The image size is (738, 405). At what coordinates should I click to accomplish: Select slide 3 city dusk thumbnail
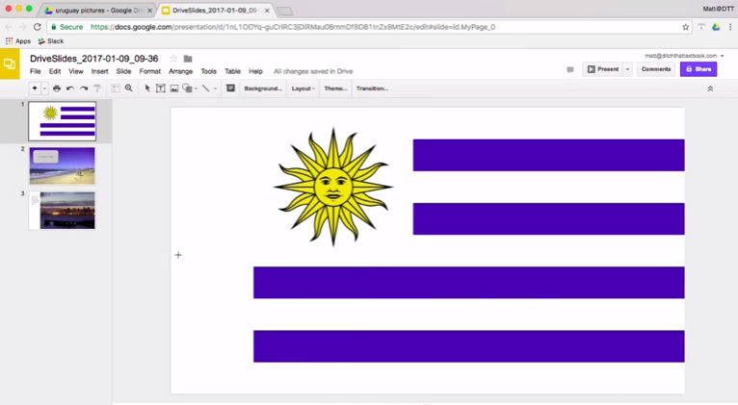pyautogui.click(x=62, y=210)
